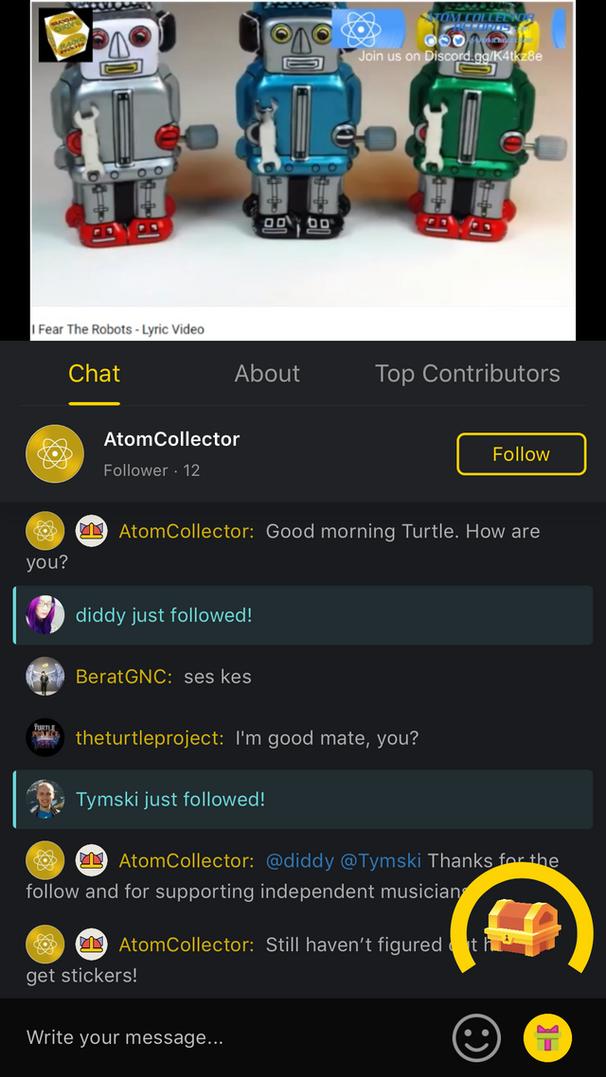Select the Chat tab

tap(94, 374)
